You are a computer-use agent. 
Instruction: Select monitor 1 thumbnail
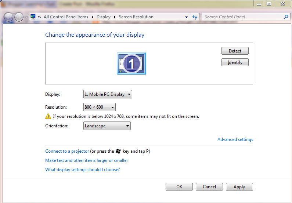(131, 64)
